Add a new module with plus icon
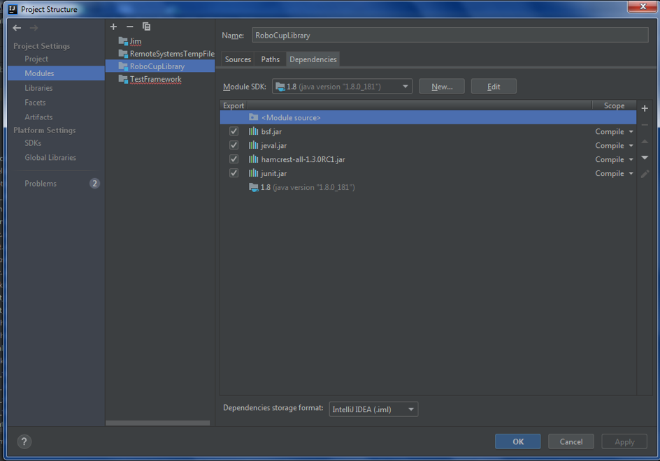 [x=113, y=27]
